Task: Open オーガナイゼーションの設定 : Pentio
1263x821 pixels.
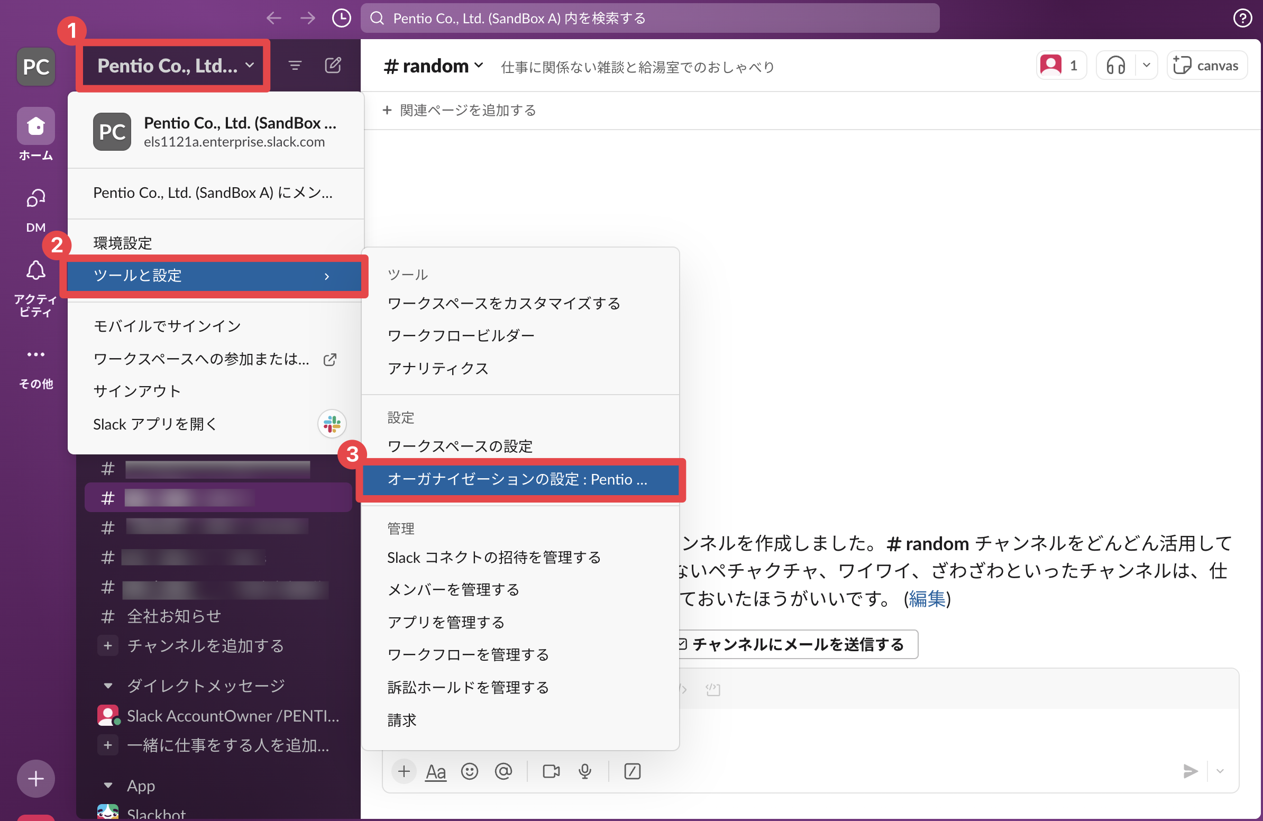Action: tap(520, 480)
